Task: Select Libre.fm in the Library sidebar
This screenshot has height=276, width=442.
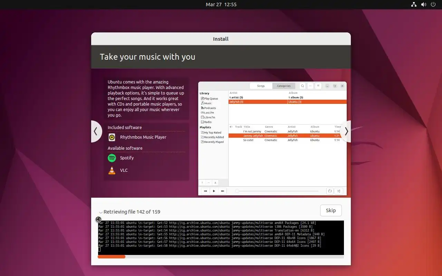Action: 208,117
